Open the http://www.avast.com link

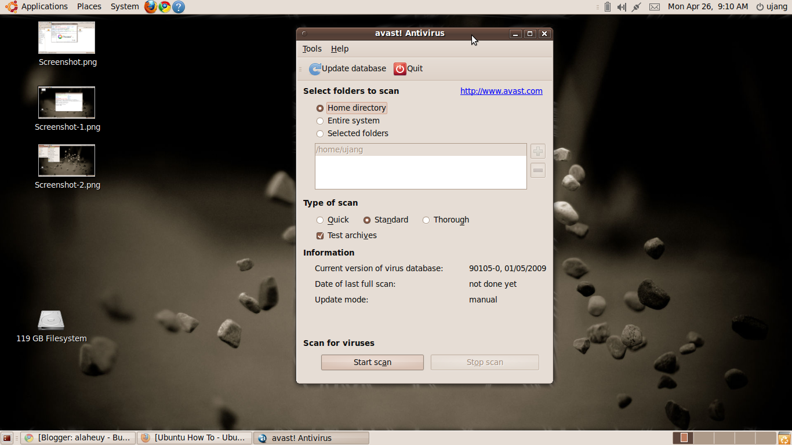pyautogui.click(x=501, y=91)
